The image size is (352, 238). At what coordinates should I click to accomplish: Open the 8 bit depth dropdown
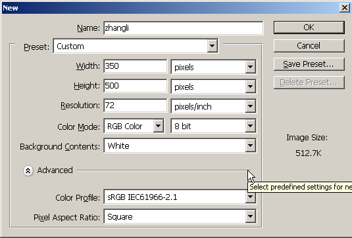[x=213, y=126]
